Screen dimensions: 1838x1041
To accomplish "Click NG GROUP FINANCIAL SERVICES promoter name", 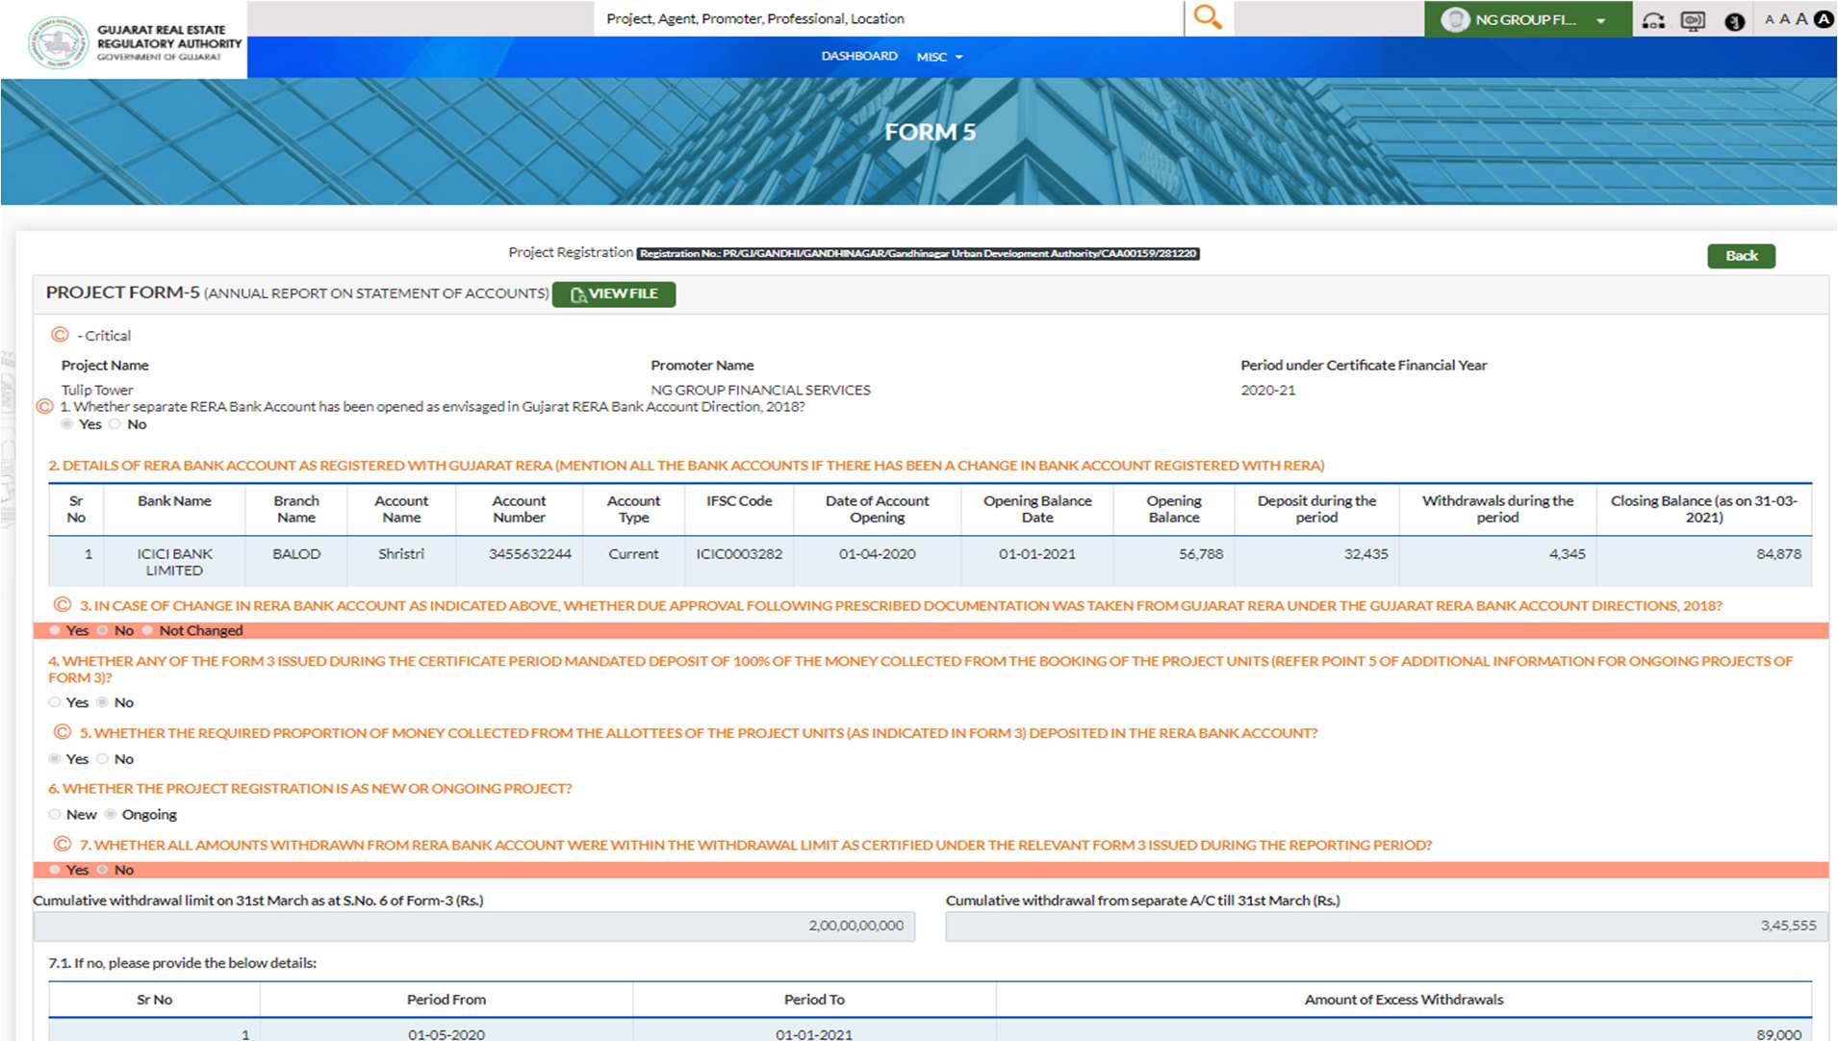I will 760,390.
